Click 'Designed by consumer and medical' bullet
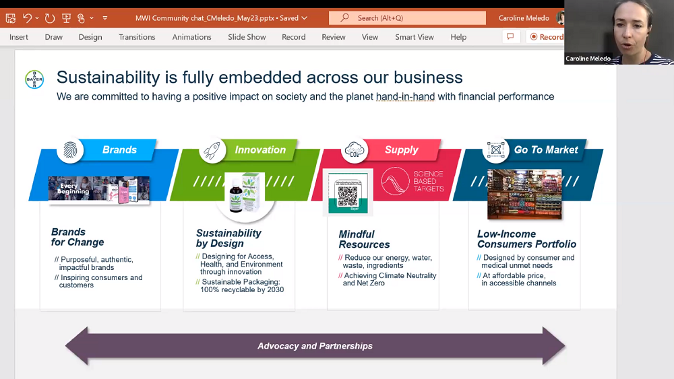The height and width of the screenshot is (379, 674). point(526,261)
